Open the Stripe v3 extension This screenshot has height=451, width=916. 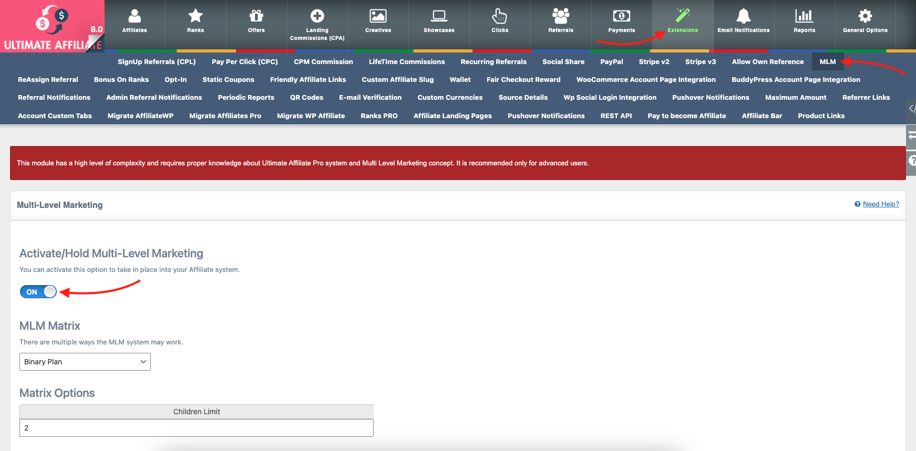[x=701, y=62]
